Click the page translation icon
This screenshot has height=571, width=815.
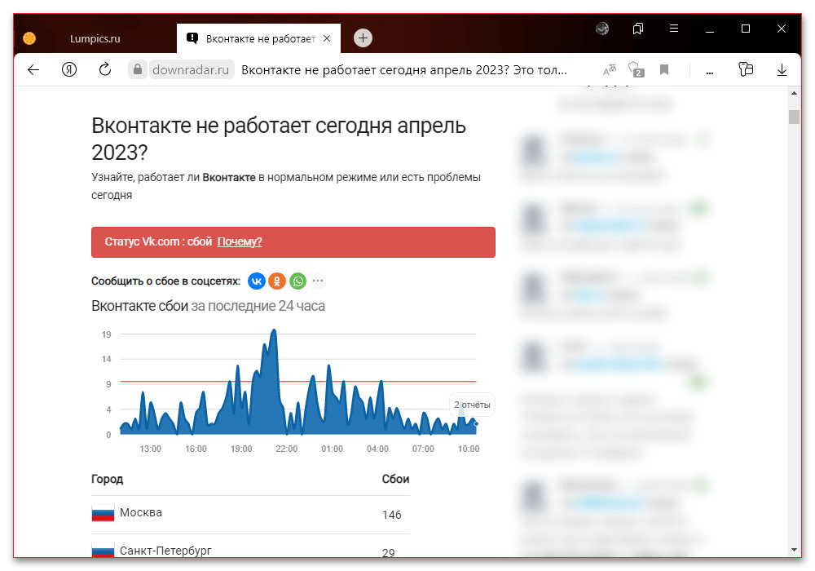pyautogui.click(x=610, y=70)
